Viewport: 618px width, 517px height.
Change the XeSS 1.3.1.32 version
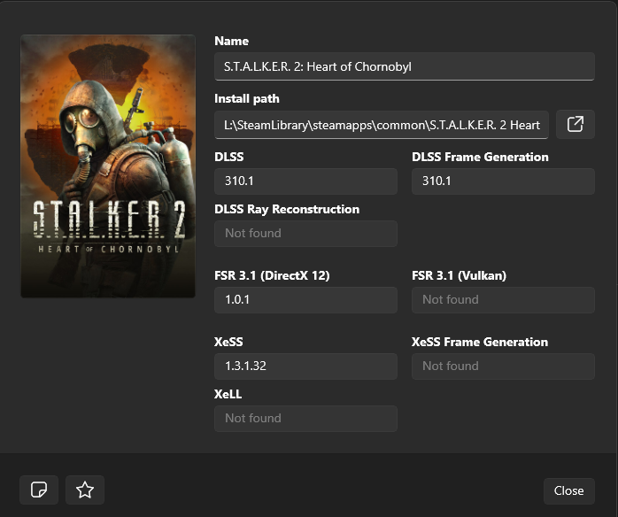[x=305, y=367]
